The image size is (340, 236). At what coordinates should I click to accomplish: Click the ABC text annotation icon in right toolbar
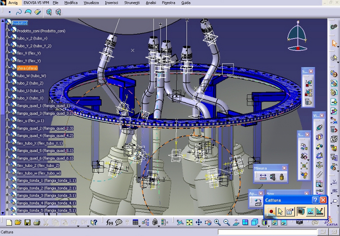tap(334, 191)
